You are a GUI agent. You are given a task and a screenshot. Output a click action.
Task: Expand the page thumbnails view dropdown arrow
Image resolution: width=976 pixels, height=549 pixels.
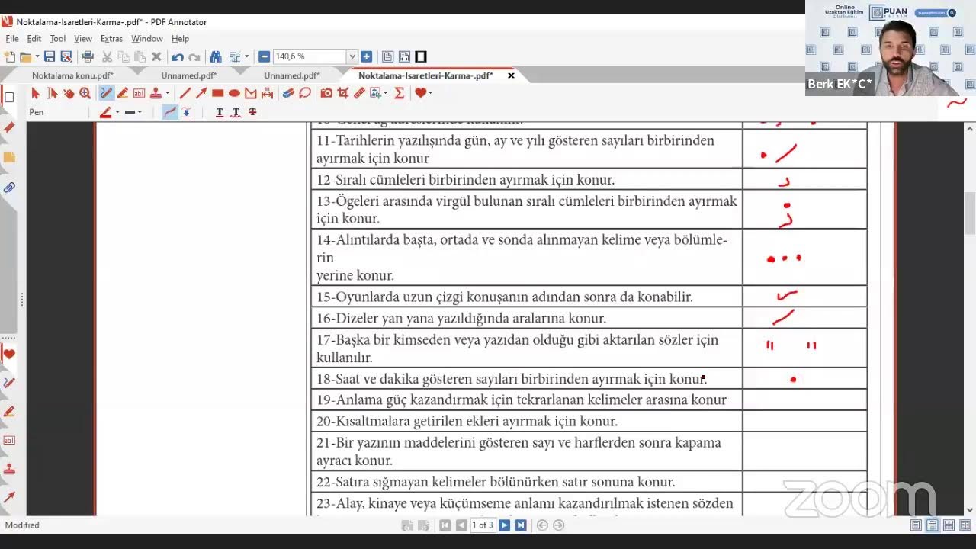[246, 56]
